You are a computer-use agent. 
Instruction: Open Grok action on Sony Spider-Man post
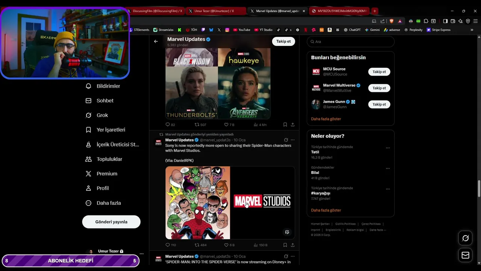coord(286,140)
